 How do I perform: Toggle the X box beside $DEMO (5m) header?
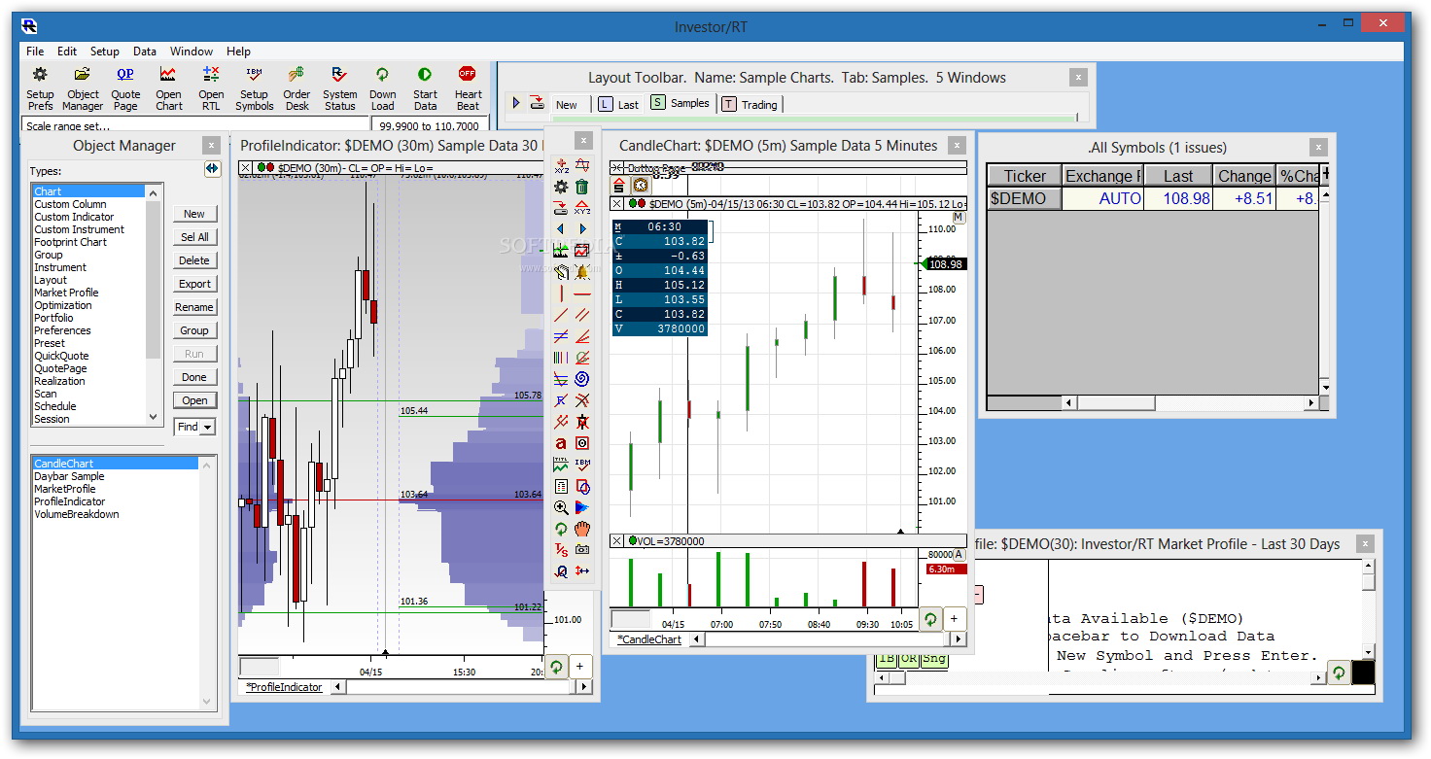tap(616, 203)
